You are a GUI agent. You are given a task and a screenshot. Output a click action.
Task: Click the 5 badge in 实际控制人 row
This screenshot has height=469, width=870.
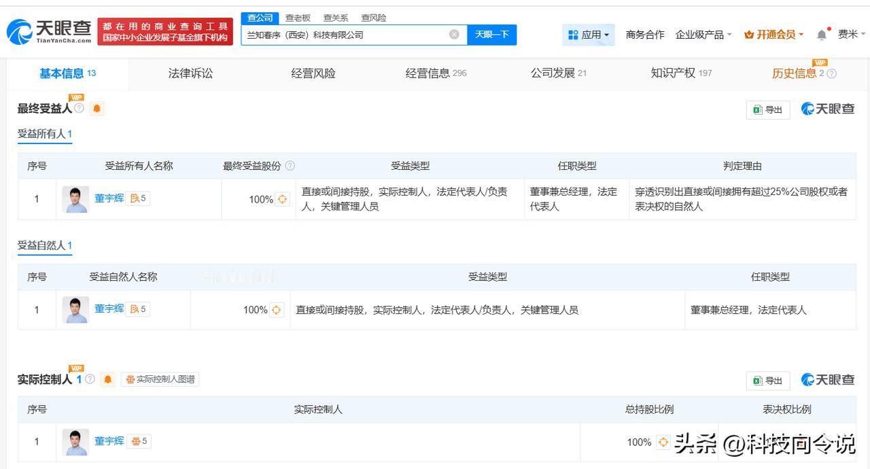tap(139, 441)
